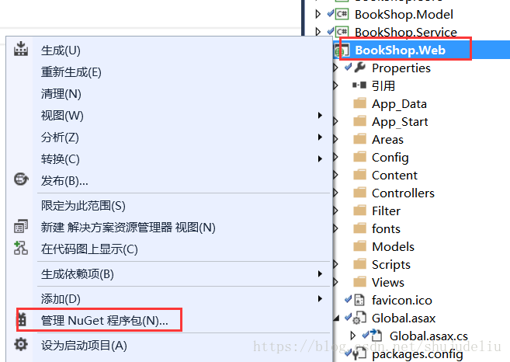This screenshot has height=362, width=510.
Task: Select the Controllers folder label
Action: (x=403, y=193)
